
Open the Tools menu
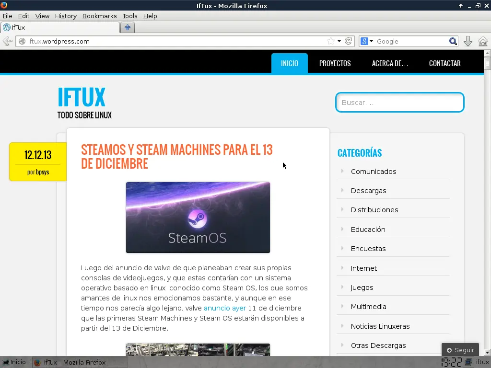(x=129, y=16)
